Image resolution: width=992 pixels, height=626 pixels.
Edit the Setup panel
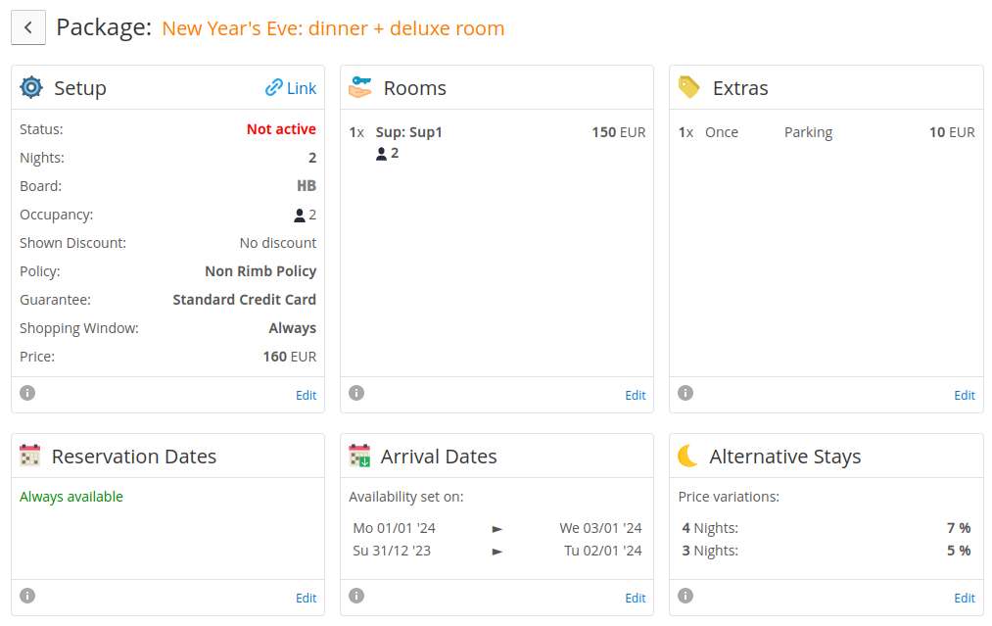pos(307,395)
